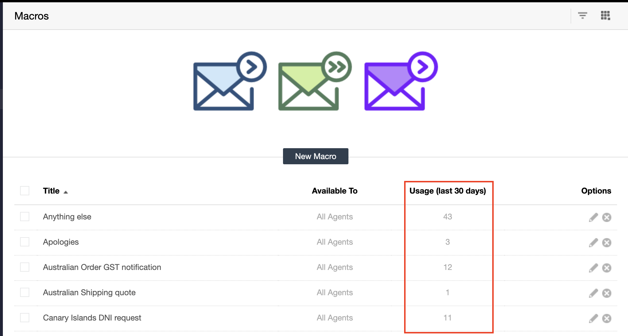Screen dimensions: 628x336
Task: Edit the Anything else macro
Action: [x=593, y=217]
